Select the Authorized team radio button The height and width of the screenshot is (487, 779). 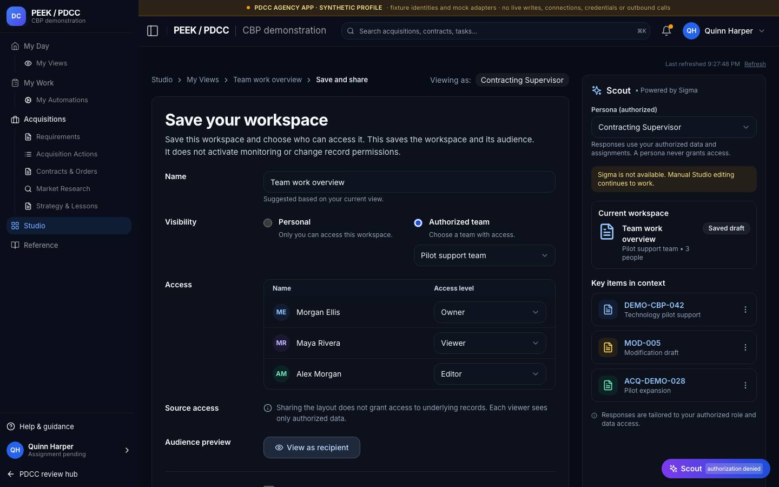418,223
